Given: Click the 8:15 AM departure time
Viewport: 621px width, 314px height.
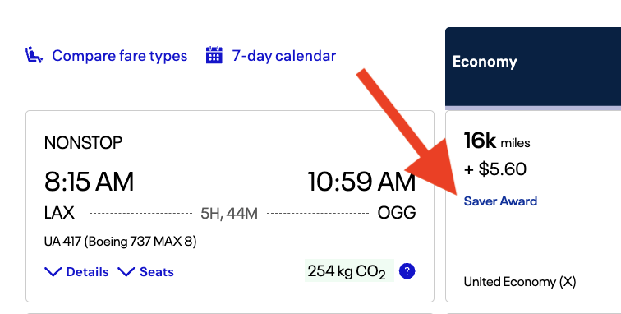Looking at the screenshot, I should point(89,182).
